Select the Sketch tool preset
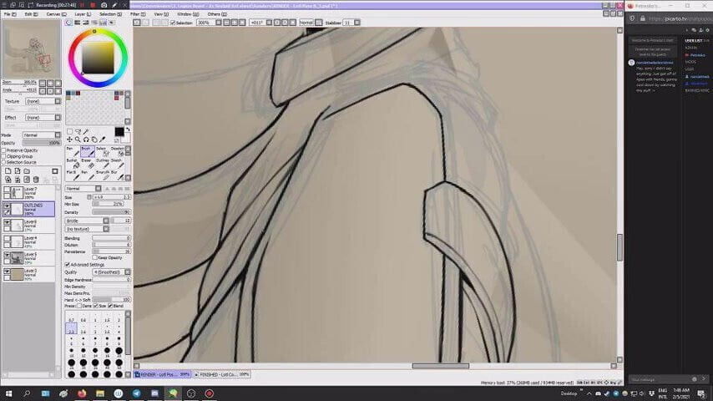The image size is (713, 401). pyautogui.click(x=117, y=164)
